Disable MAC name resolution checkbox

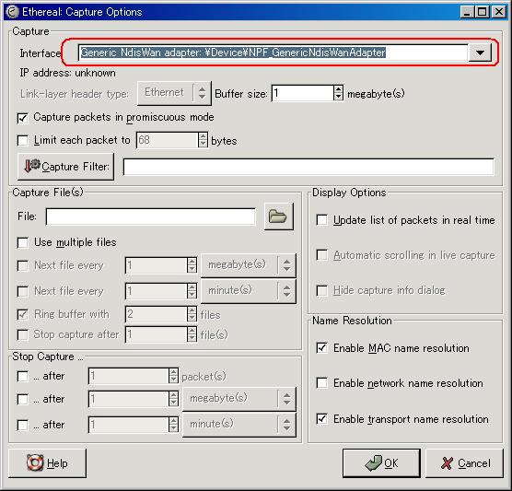(x=322, y=347)
